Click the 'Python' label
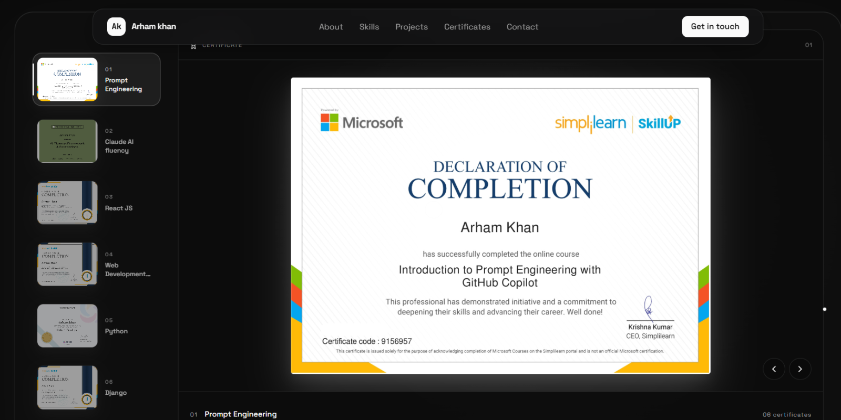This screenshot has height=420, width=841. click(116, 331)
